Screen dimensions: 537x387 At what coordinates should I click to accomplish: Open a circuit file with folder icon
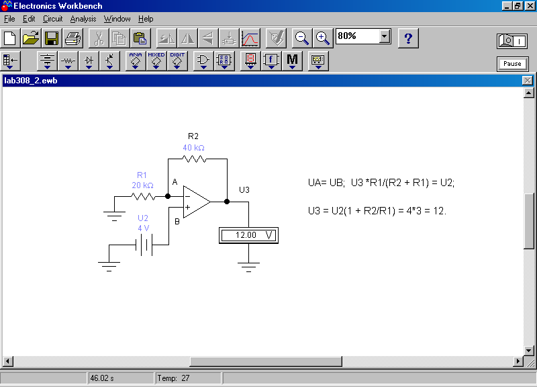click(31, 38)
